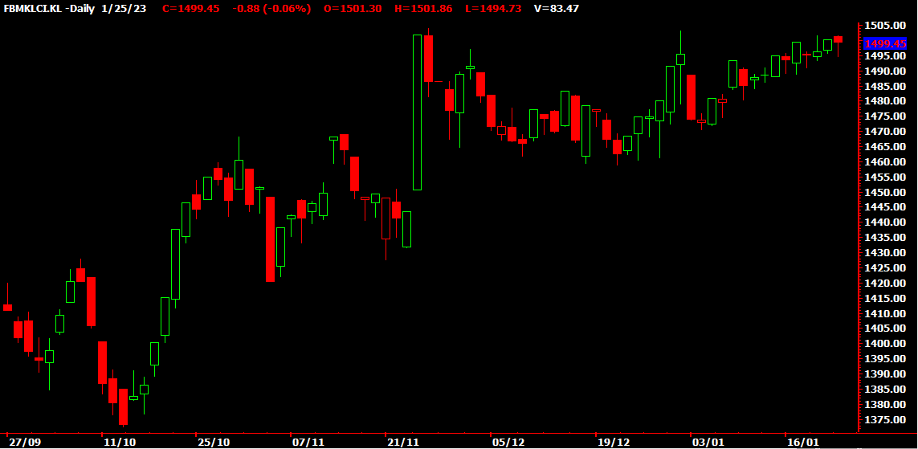Click the 19/12 date axis label
Viewport: 918px width, 449px height.
coord(612,442)
